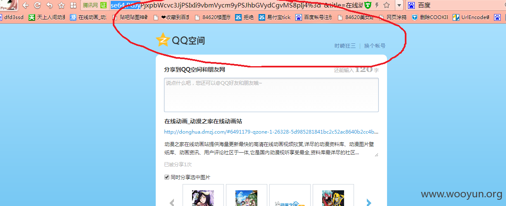
Task: Click the star icon inside the address bar
Action: point(386,5)
